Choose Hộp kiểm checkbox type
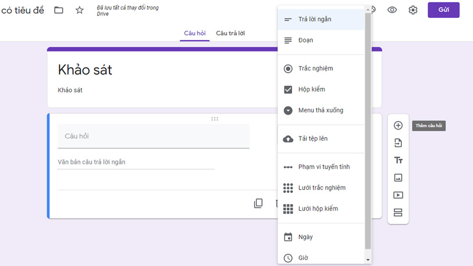This screenshot has height=266, width=473. pyautogui.click(x=321, y=89)
